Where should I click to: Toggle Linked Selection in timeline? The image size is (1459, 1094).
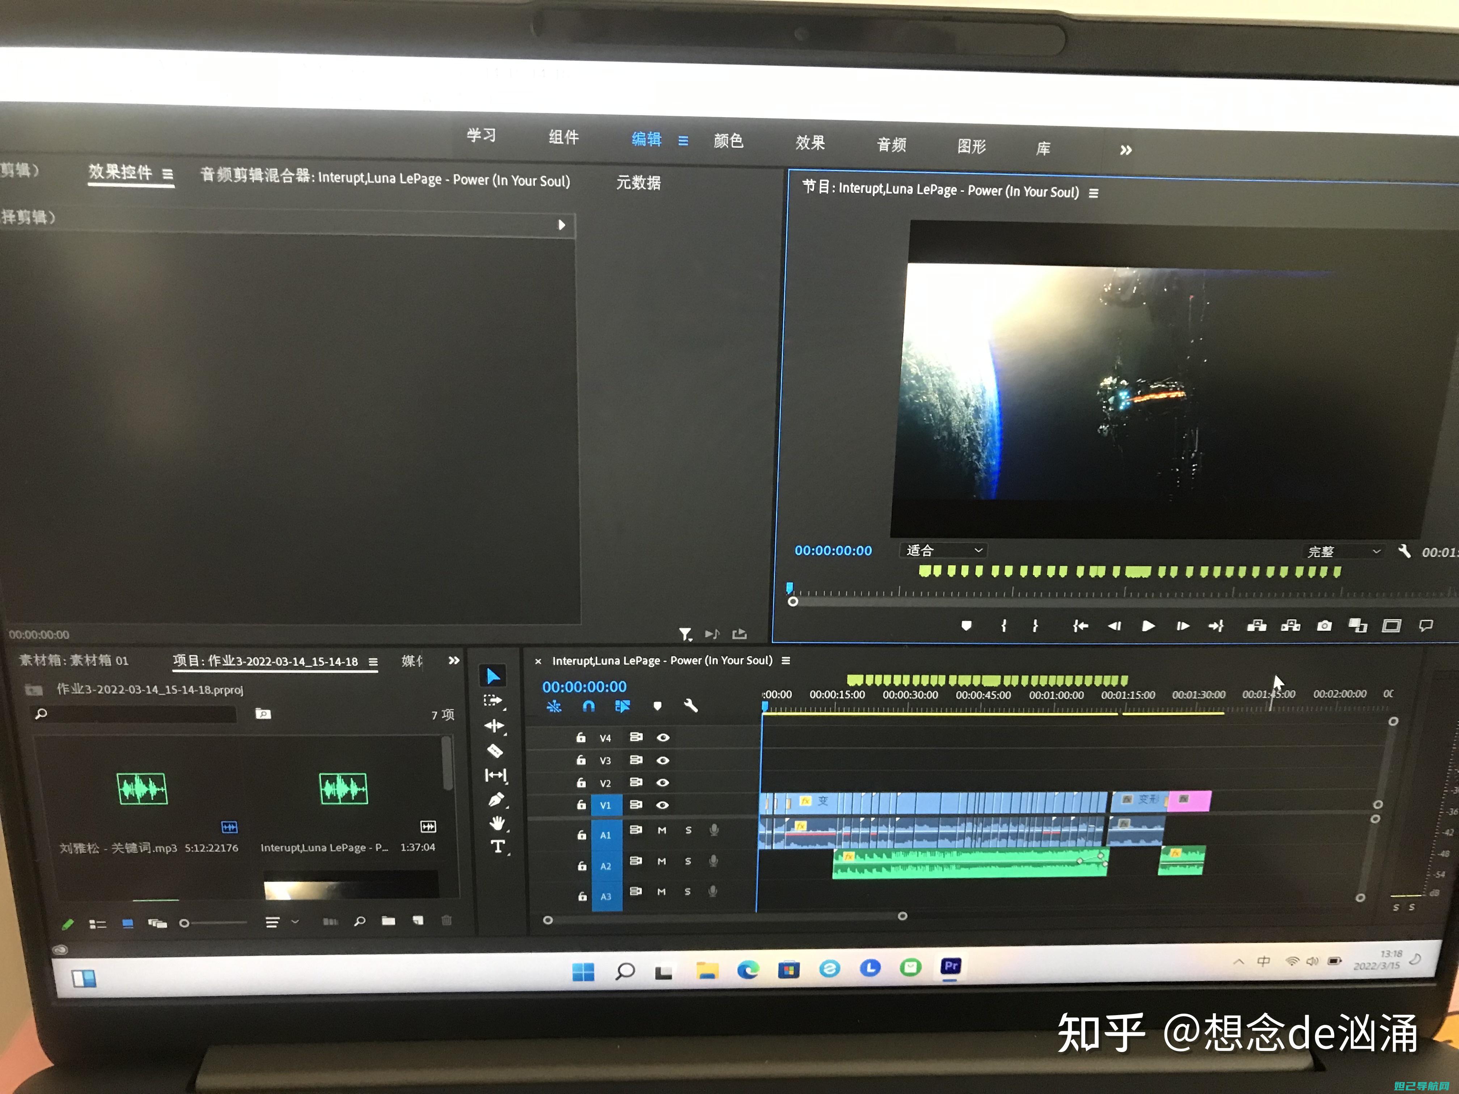pos(622,706)
